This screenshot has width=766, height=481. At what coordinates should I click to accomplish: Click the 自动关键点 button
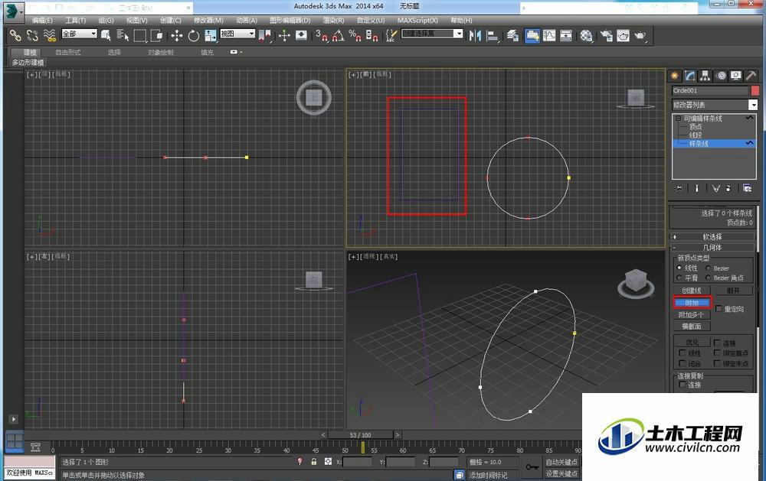pyautogui.click(x=561, y=461)
